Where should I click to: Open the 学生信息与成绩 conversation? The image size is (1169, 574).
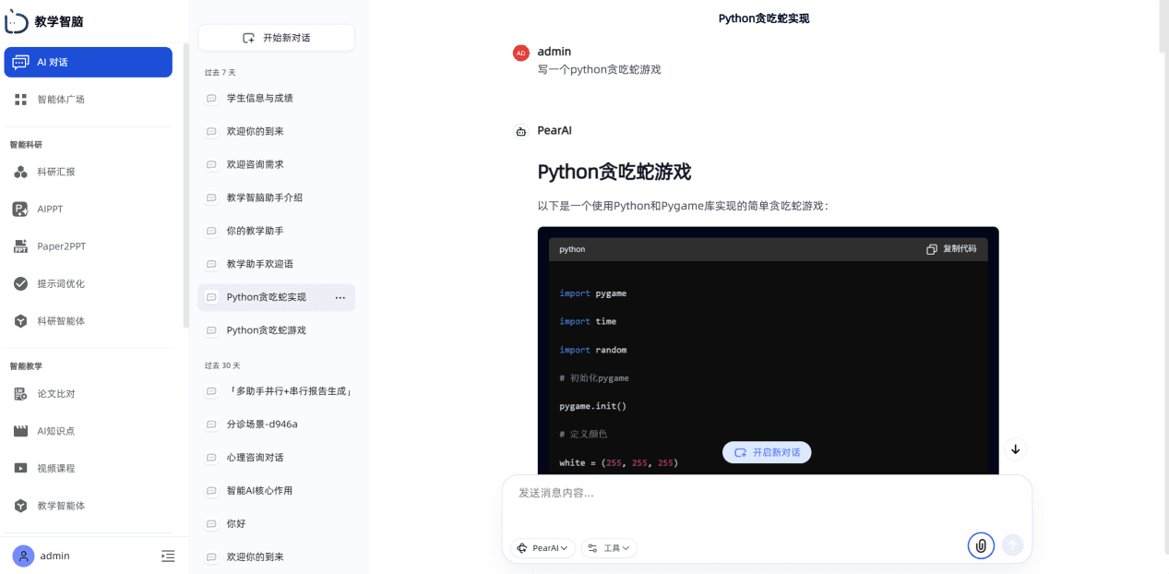tap(276, 98)
